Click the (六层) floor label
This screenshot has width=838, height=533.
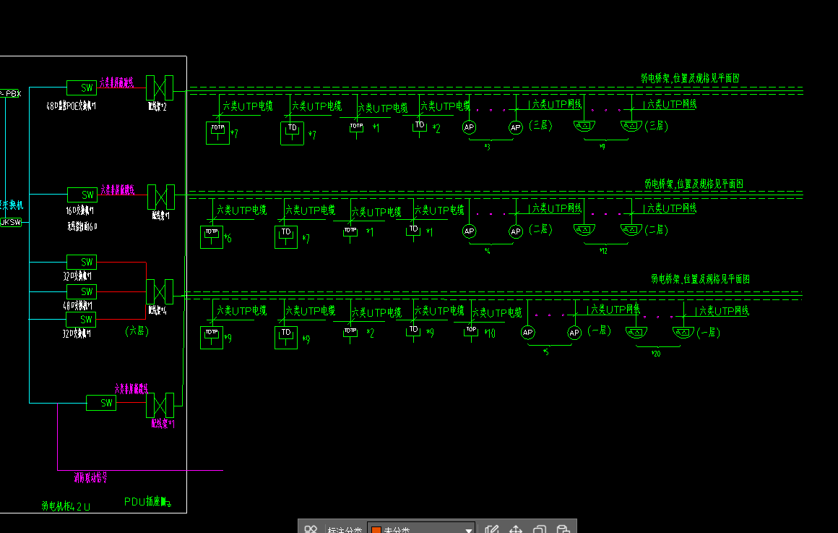pyautogui.click(x=137, y=331)
